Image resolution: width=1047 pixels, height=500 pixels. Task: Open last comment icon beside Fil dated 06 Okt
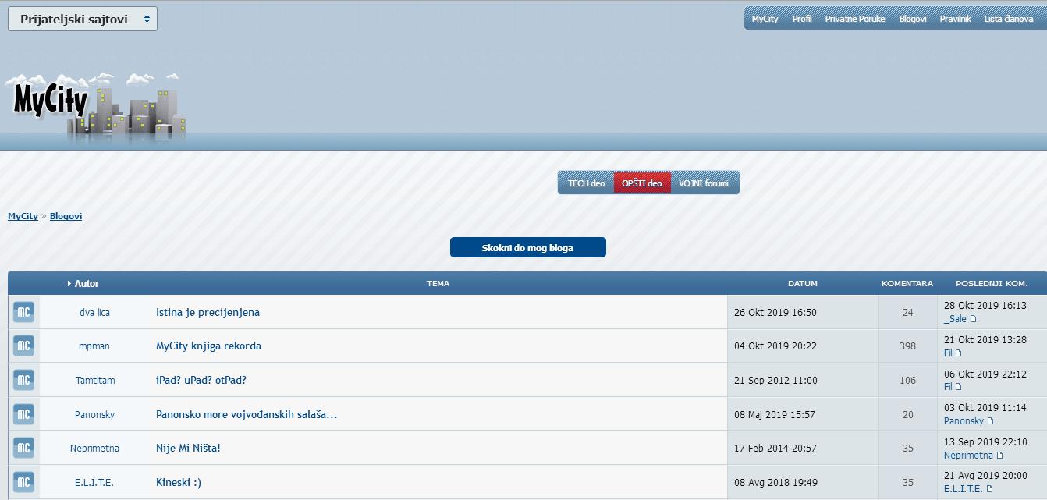coord(959,387)
